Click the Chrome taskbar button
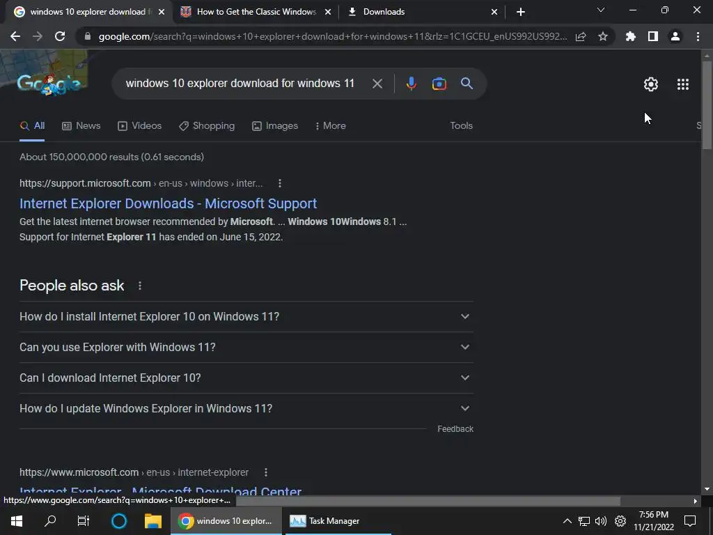This screenshot has height=535, width=713. pos(226,521)
